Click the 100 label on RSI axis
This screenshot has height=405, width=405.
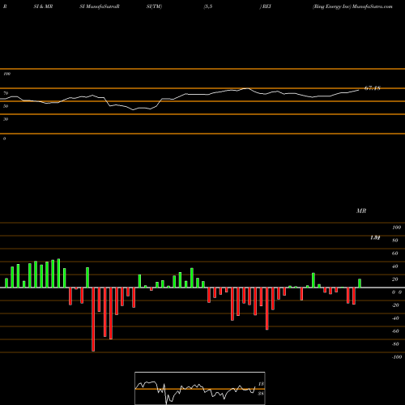[6, 74]
